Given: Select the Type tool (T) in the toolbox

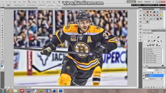Looking at the screenshot, I should click(x=2, y=48).
